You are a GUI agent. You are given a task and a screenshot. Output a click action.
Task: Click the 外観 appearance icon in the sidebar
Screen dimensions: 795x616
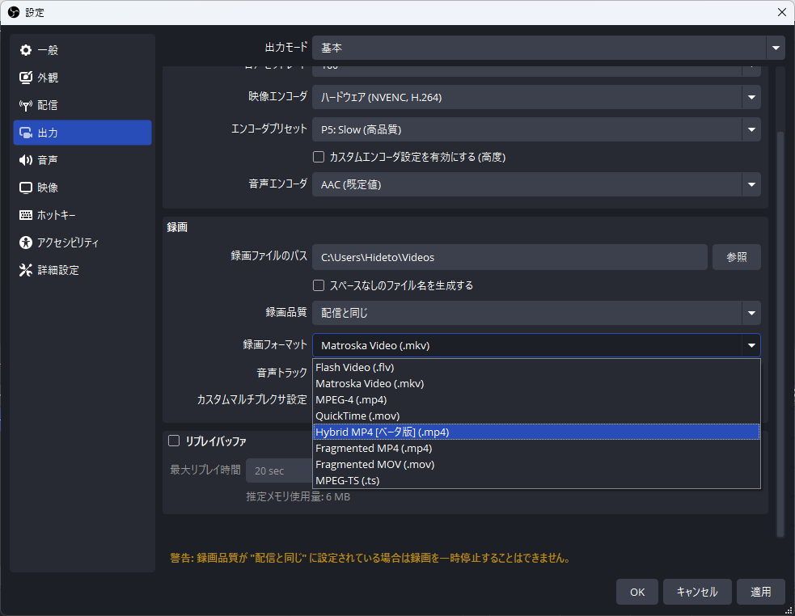coord(25,78)
